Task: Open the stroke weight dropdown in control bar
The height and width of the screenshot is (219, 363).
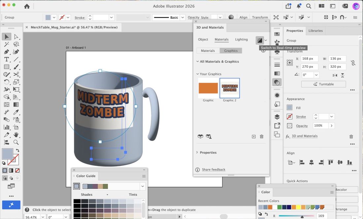Action: 112,17
